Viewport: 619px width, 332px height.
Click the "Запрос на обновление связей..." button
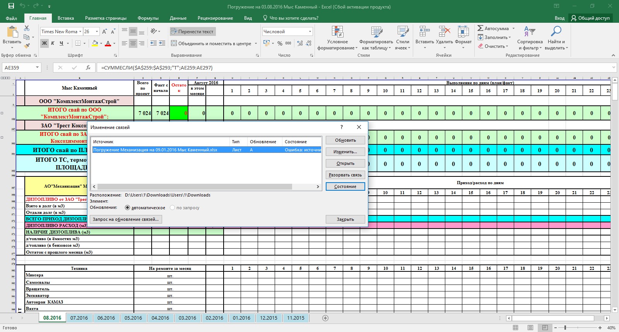point(126,219)
